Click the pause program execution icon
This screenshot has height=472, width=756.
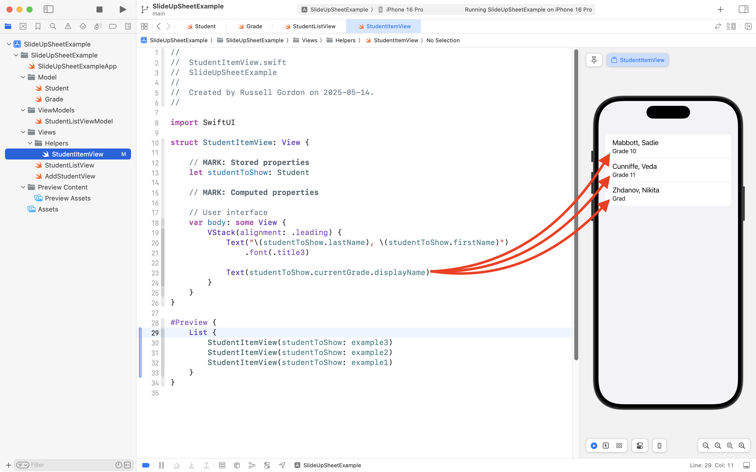[161, 465]
